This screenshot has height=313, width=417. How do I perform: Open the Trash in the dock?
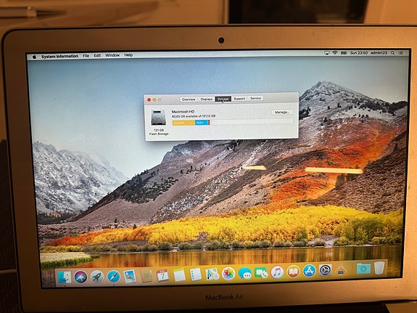(379, 268)
